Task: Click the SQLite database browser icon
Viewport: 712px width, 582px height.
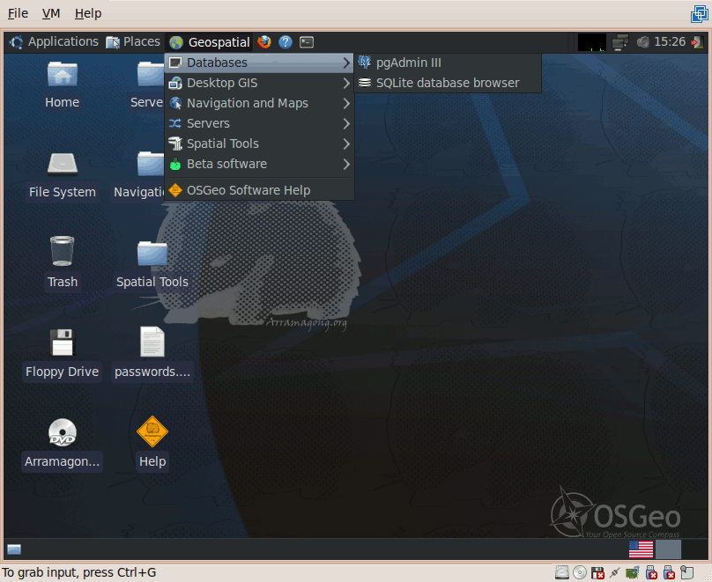Action: [x=364, y=83]
